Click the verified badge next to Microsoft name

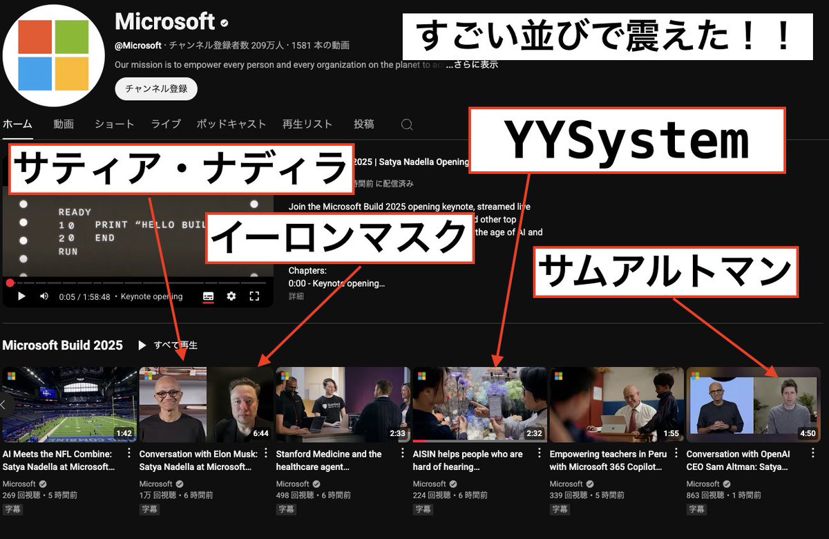point(223,22)
